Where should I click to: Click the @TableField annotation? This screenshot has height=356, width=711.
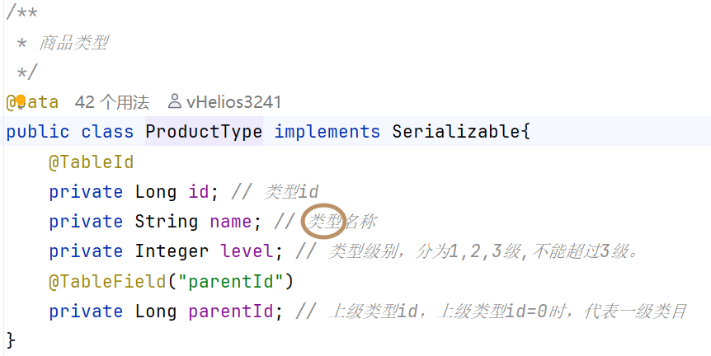click(x=107, y=282)
